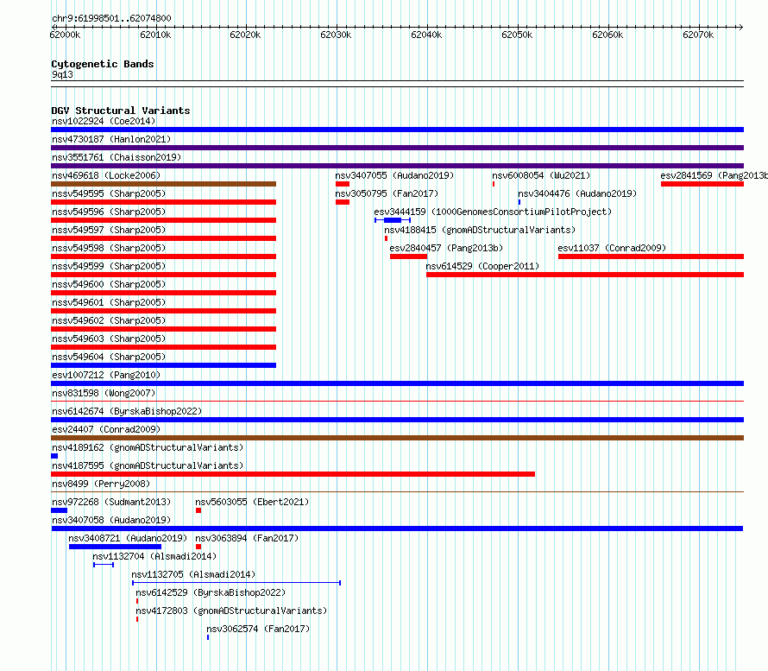Open esv1007212 (Pang2010) label
Image resolution: width=768 pixels, height=671 pixels.
coord(106,375)
